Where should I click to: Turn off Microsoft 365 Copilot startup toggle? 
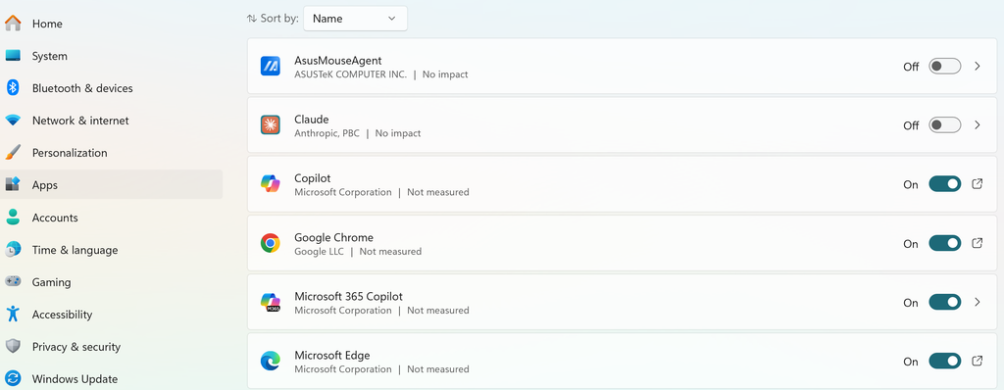click(945, 302)
